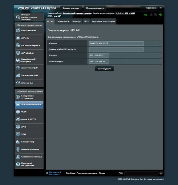Open the IPTV tab
Viewport: 178px width, 185px height.
coord(87,22)
